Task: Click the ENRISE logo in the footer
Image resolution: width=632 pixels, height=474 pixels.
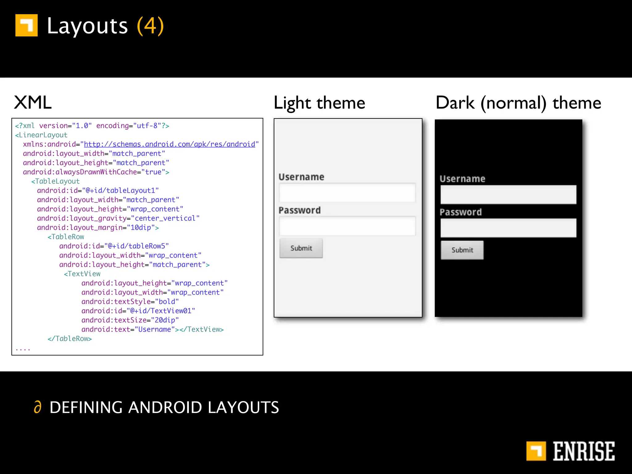Action: pyautogui.click(x=571, y=451)
